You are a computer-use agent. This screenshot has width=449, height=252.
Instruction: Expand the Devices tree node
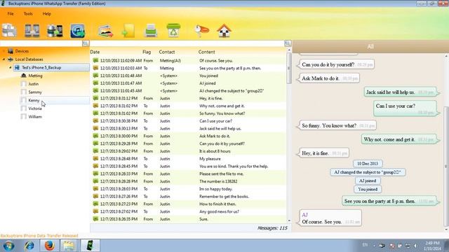coord(4,51)
